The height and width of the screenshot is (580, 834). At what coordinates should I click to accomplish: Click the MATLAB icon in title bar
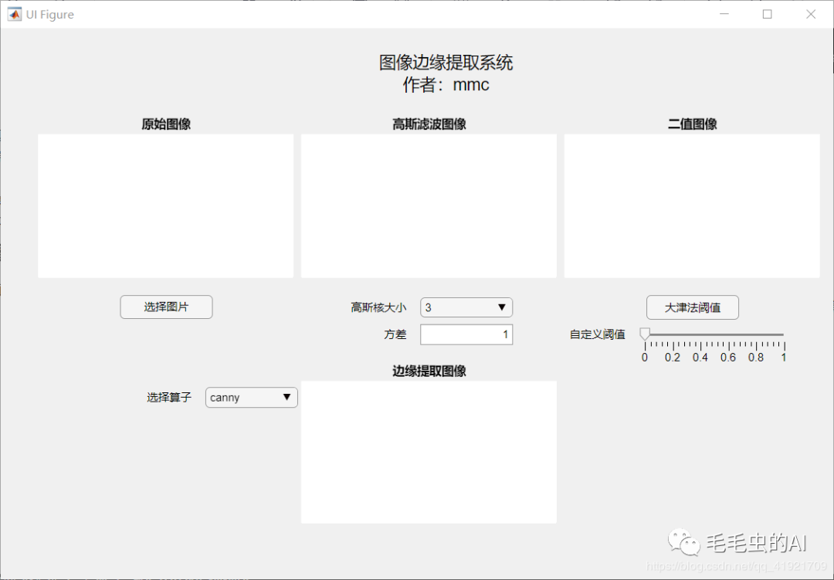[x=15, y=15]
